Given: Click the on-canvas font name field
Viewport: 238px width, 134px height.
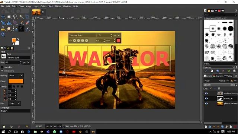Looking at the screenshot, I should pos(82,35).
